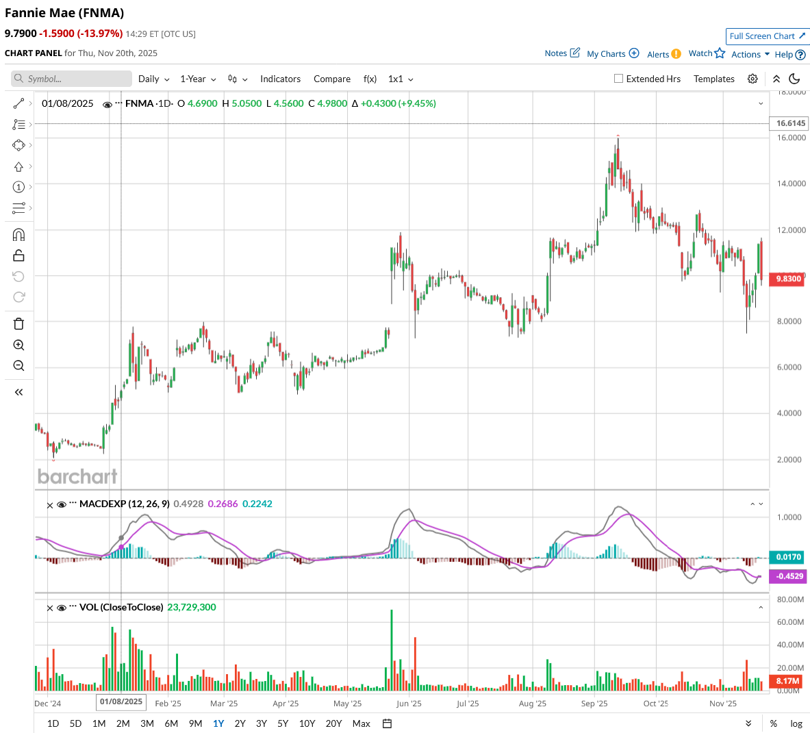Open the Indicators menu
The image size is (810, 733).
(x=281, y=79)
